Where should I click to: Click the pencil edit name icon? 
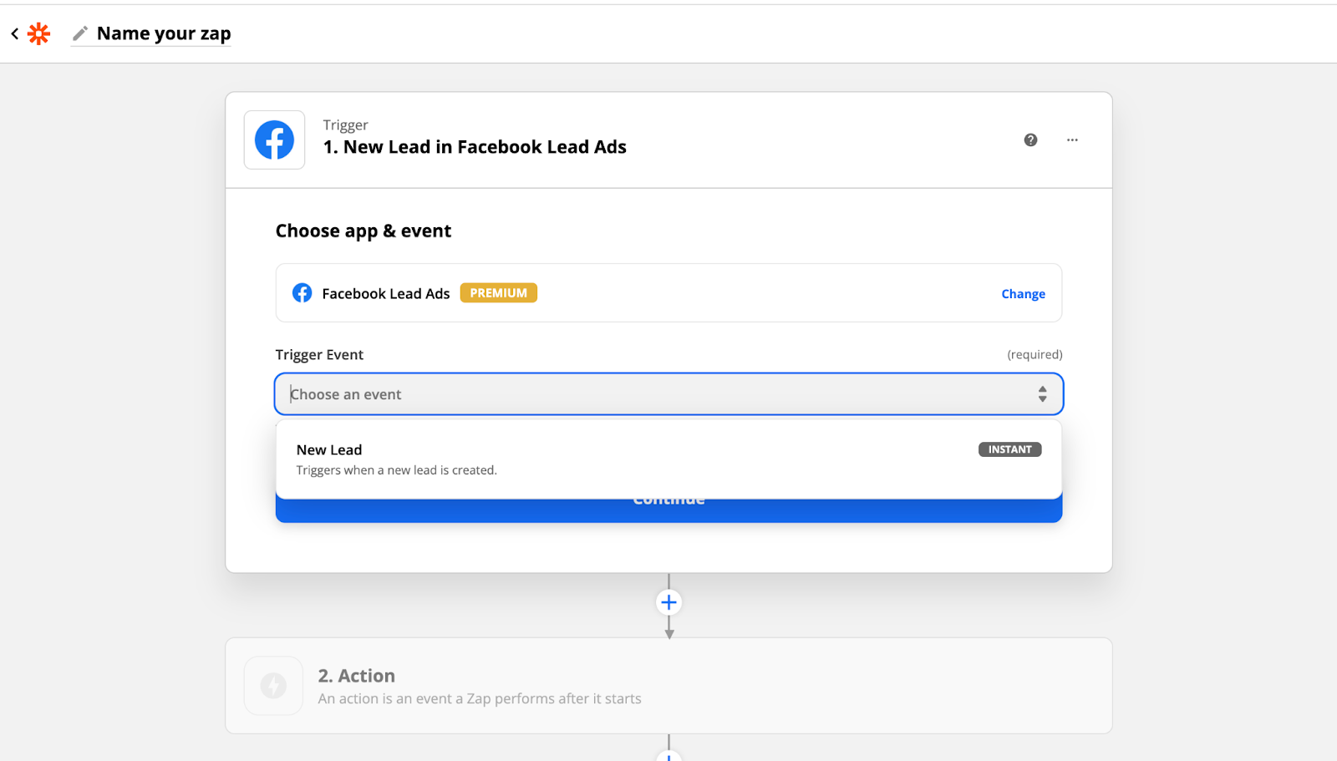tap(80, 33)
